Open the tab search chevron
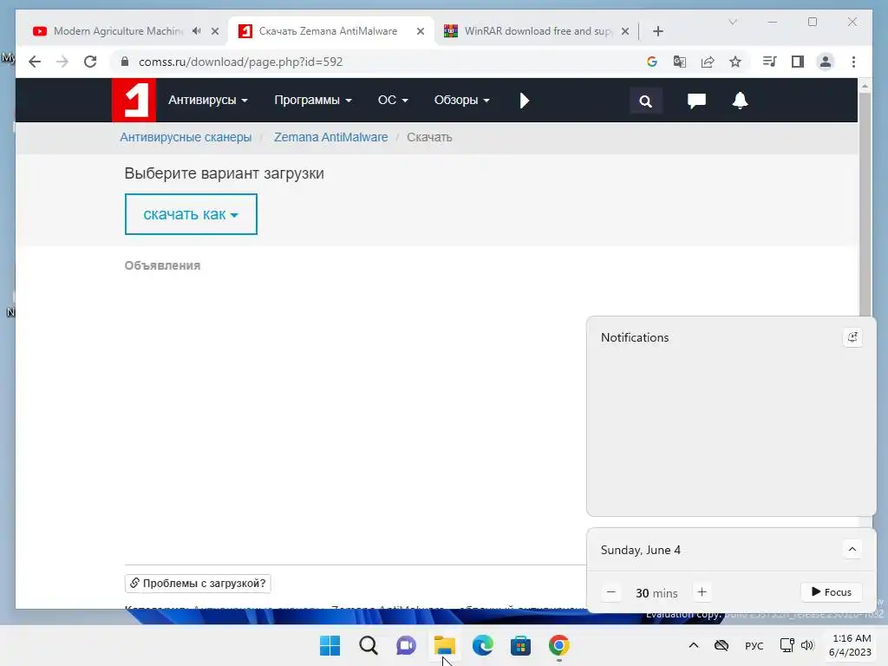Viewport: 888px width, 666px height. (733, 22)
